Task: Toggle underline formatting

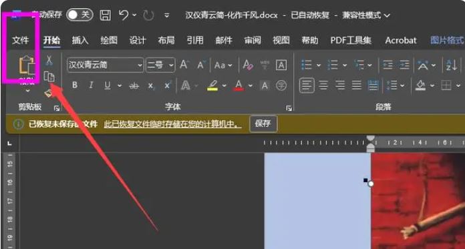Action: pos(108,85)
